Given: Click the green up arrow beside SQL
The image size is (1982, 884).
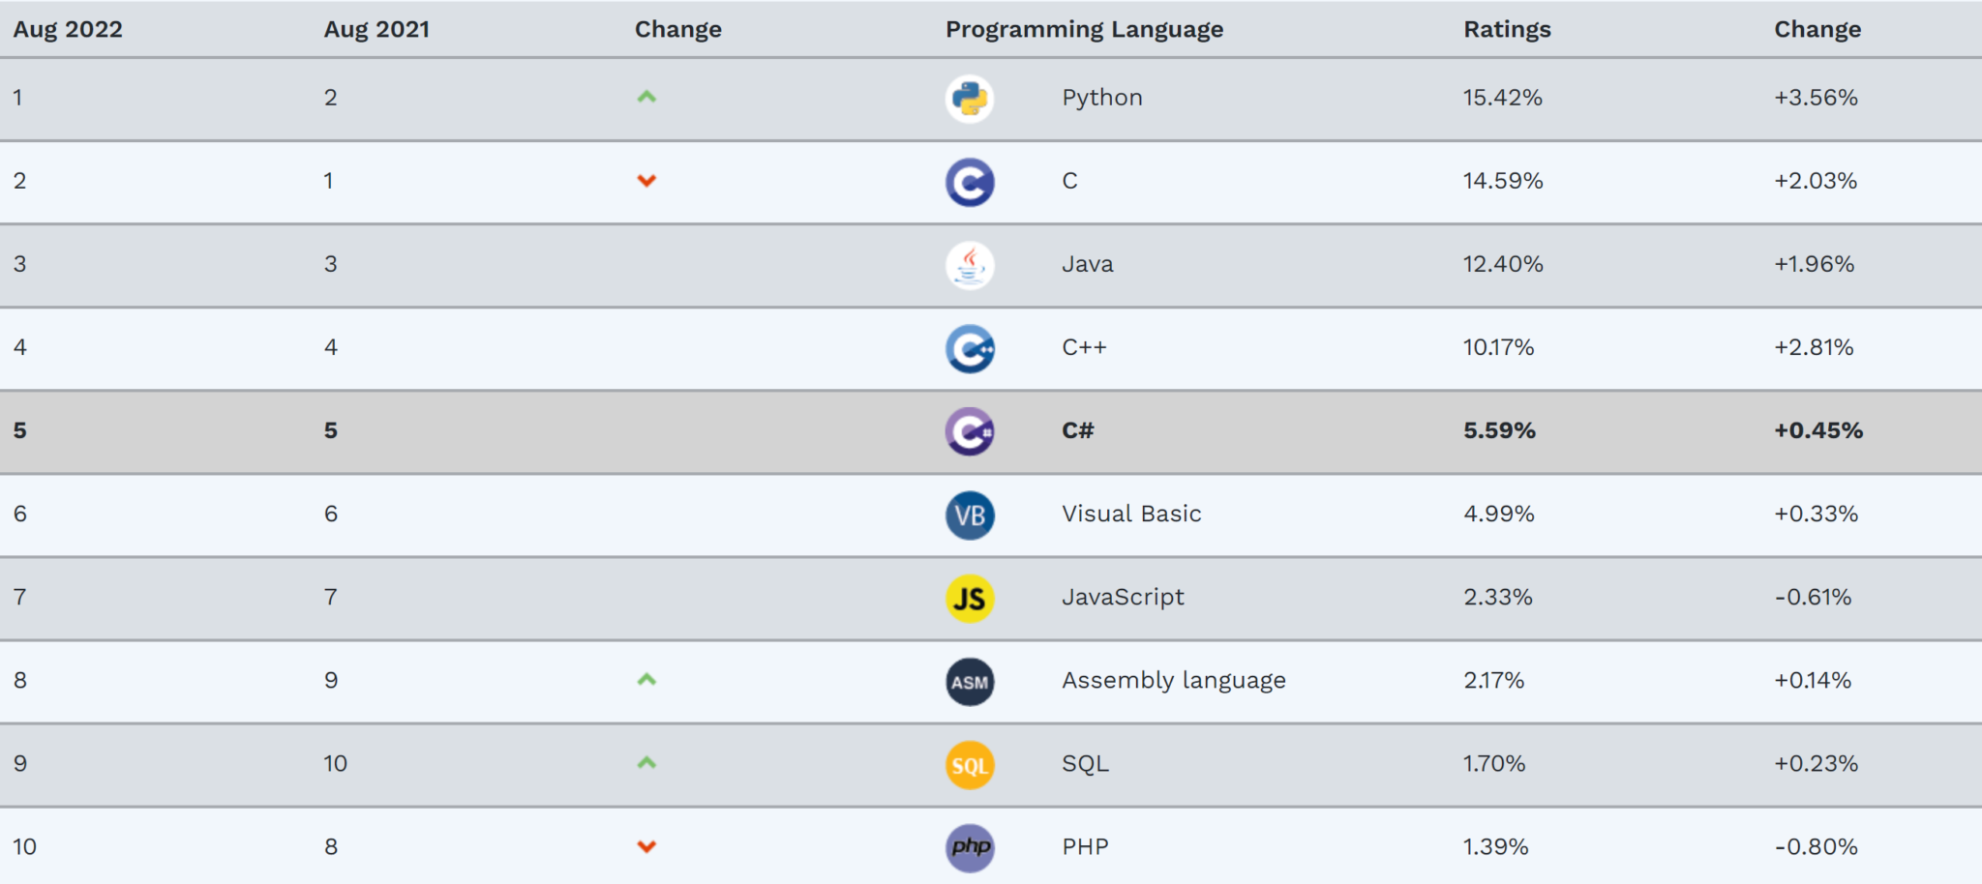Looking at the screenshot, I should pos(646,763).
